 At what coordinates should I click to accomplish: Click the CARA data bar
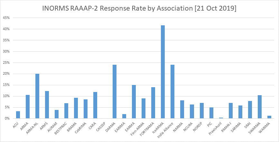[95, 105]
